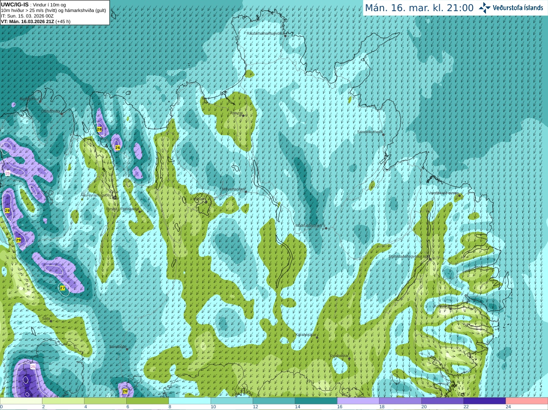548x410 pixels.
Task: Click the Raufarhafnarflugvöllur station label
Action: pos(265,33)
